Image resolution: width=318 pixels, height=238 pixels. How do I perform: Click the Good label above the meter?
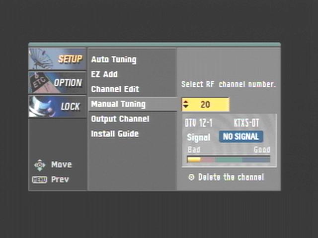click(x=262, y=150)
